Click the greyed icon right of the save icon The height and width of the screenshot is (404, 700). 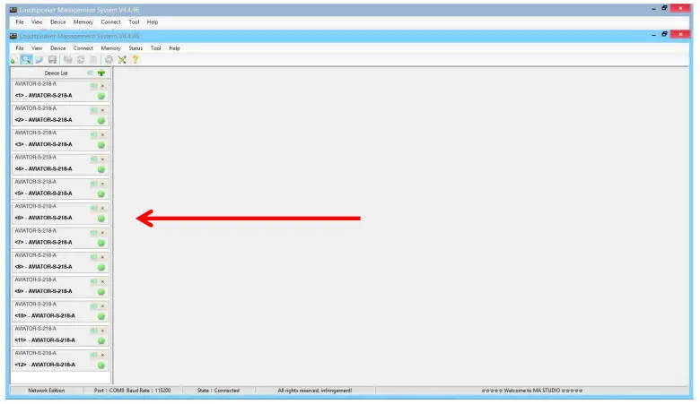coord(68,59)
